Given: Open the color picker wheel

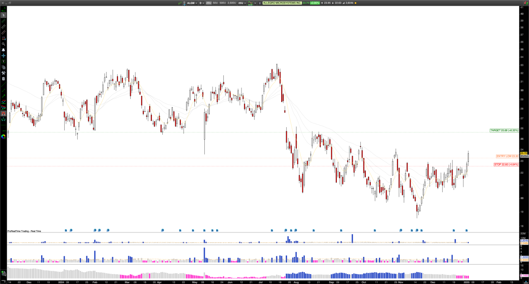Looking at the screenshot, I should pyautogui.click(x=3, y=137).
